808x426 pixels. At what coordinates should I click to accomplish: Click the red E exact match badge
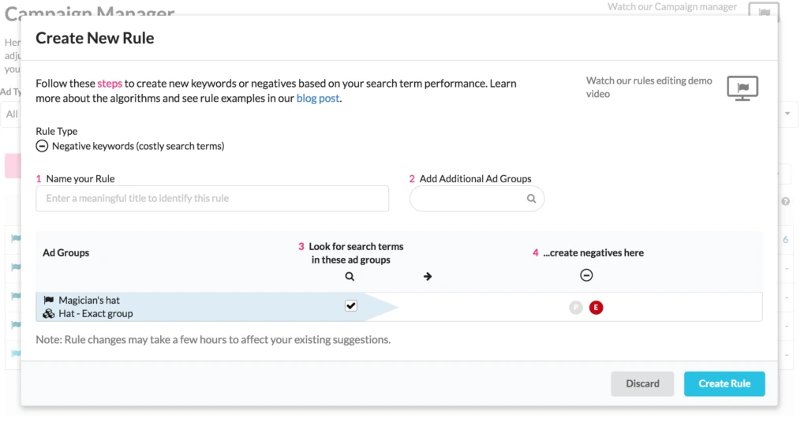[596, 308]
